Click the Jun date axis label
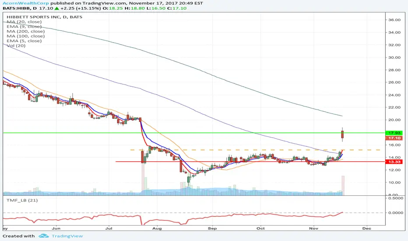The width and height of the screenshot is (408, 241). [56, 228]
